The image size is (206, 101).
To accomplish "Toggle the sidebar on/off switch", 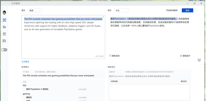I will 4,50.
